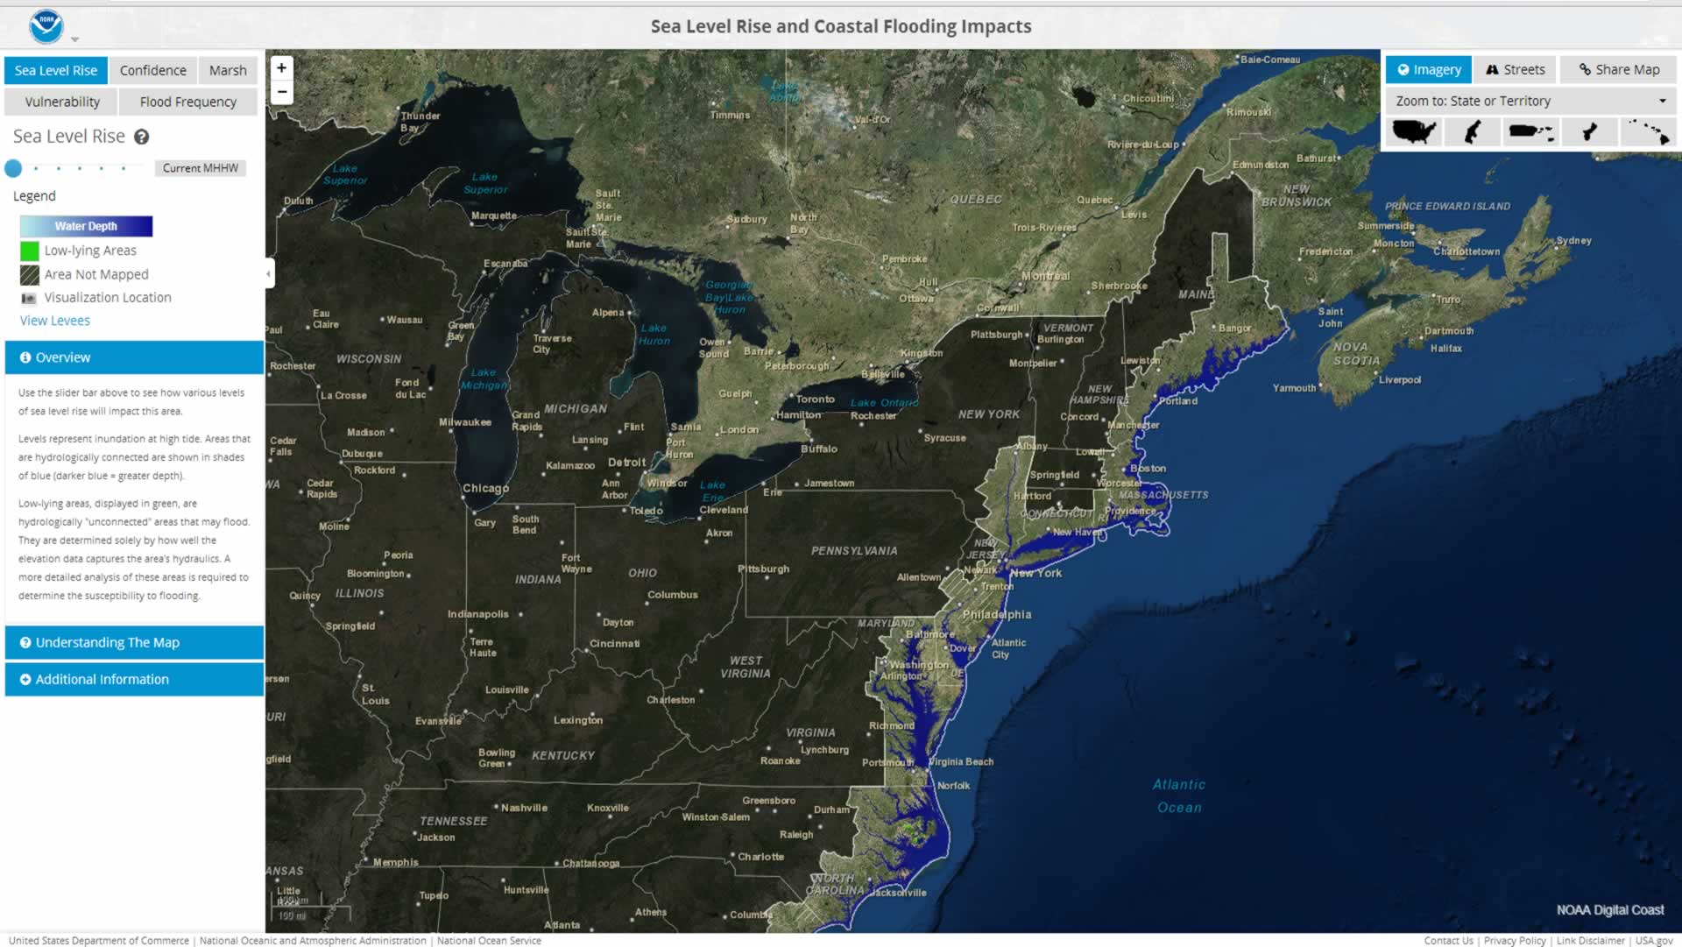Image resolution: width=1682 pixels, height=947 pixels.
Task: Expand the Understanding The Map section
Action: (134, 642)
